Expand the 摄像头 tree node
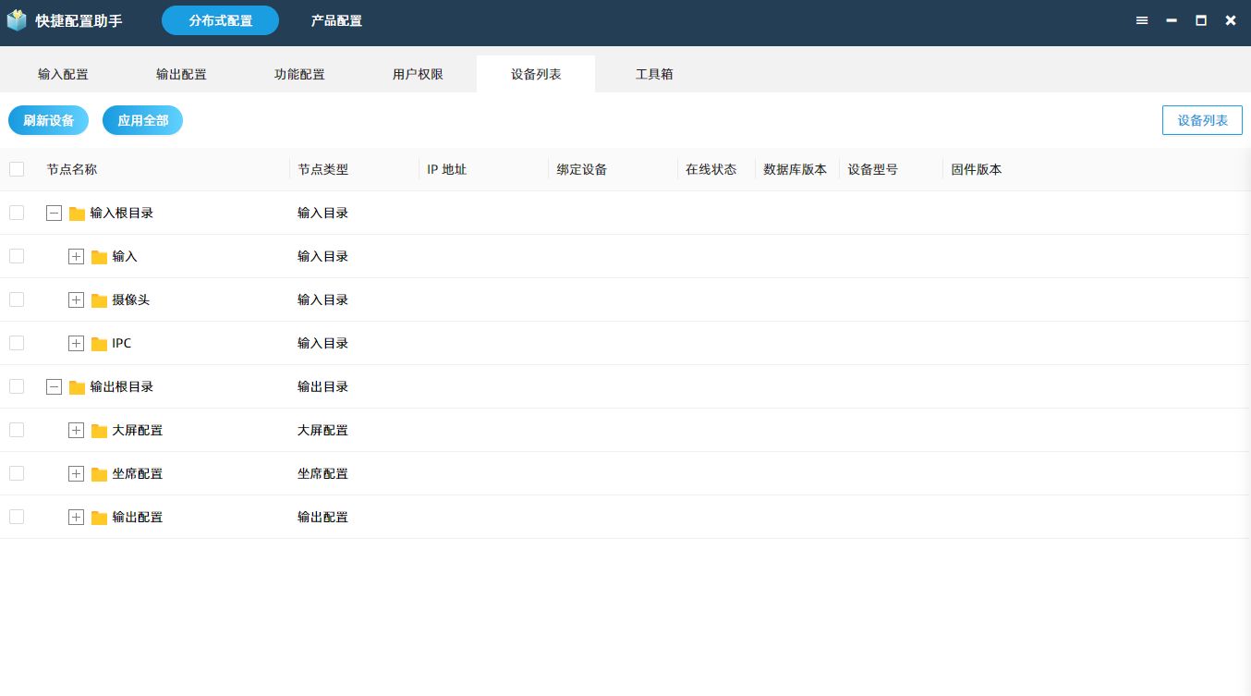This screenshot has height=696, width=1251. point(77,300)
